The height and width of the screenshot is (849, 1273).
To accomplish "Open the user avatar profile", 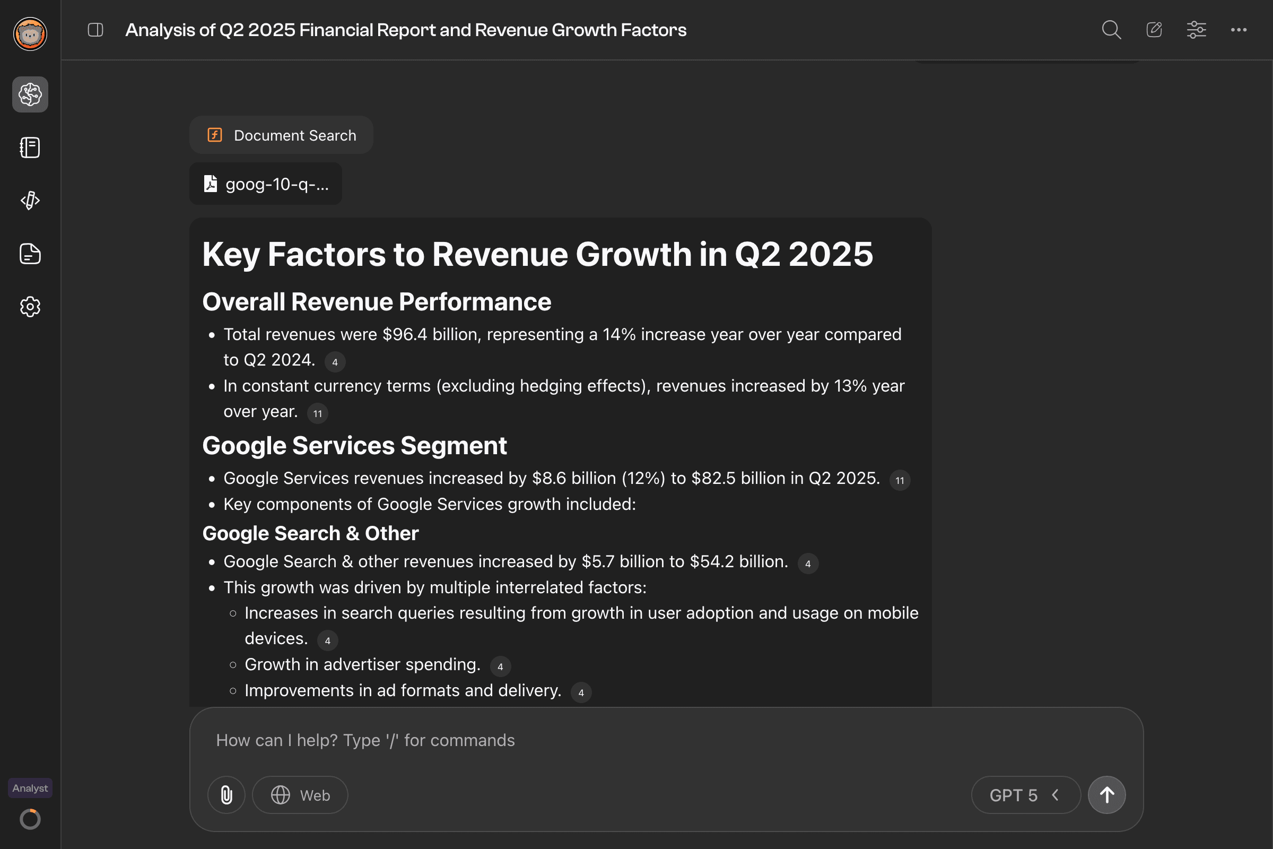I will (30, 33).
